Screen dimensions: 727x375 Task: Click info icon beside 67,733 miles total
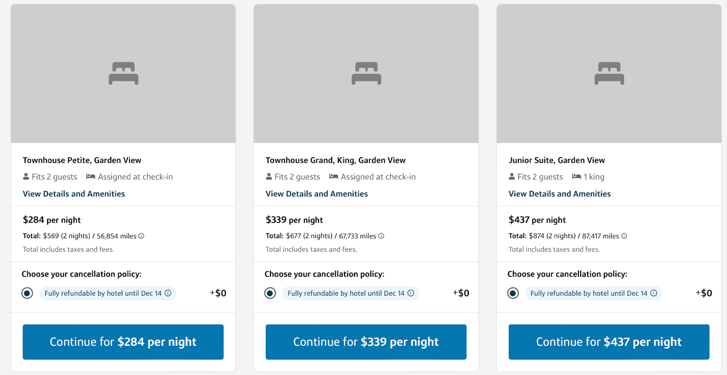(381, 236)
